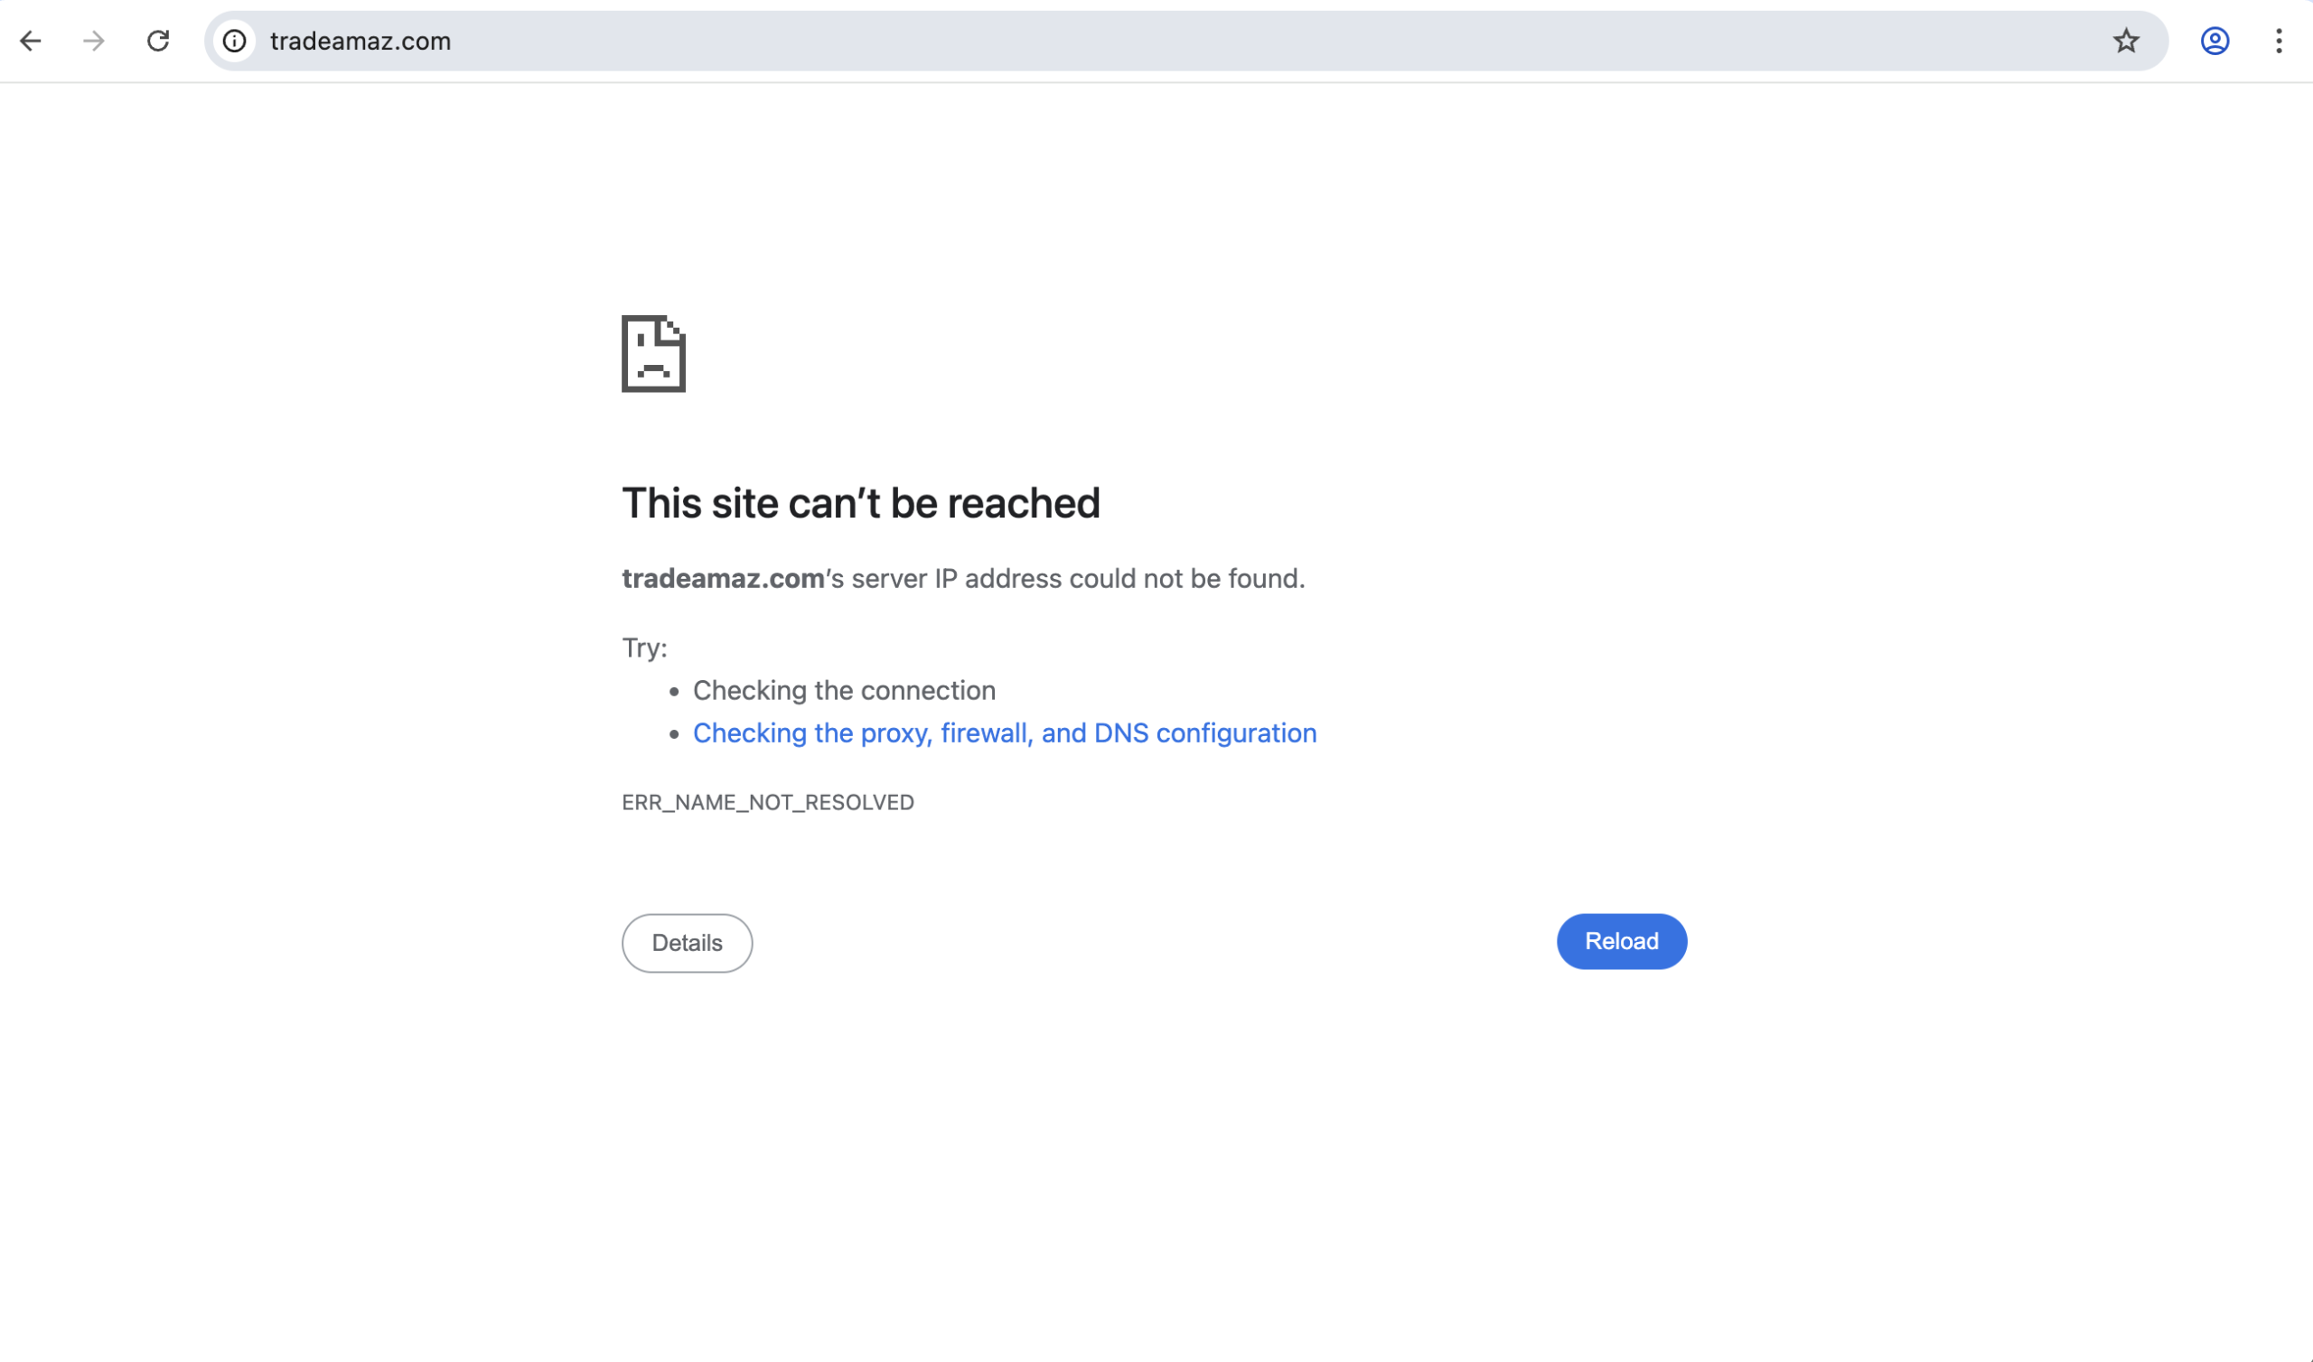Viewport: 2313px width, 1362px height.
Task: Click the "Checking the connection" suggestion
Action: [844, 690]
